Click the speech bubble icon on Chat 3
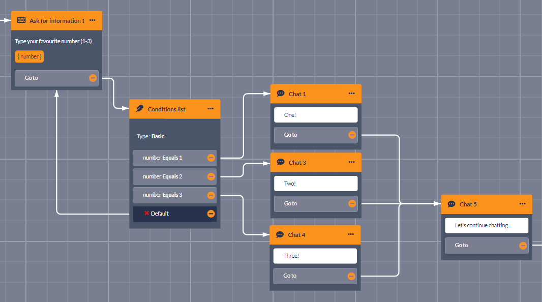The image size is (542, 302). click(x=281, y=162)
